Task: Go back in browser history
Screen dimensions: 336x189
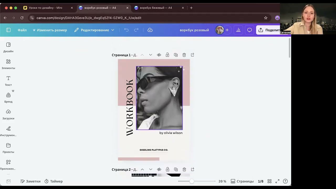Action: pos(5,18)
